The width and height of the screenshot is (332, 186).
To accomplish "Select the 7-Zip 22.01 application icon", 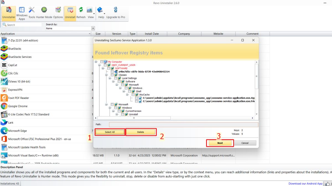I will tap(4, 41).
